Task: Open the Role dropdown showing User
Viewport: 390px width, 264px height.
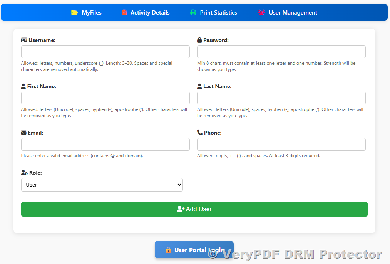Action: pyautogui.click(x=102, y=185)
